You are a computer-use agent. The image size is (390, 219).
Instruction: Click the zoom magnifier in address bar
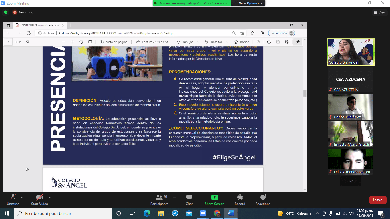pyautogui.click(x=234, y=33)
